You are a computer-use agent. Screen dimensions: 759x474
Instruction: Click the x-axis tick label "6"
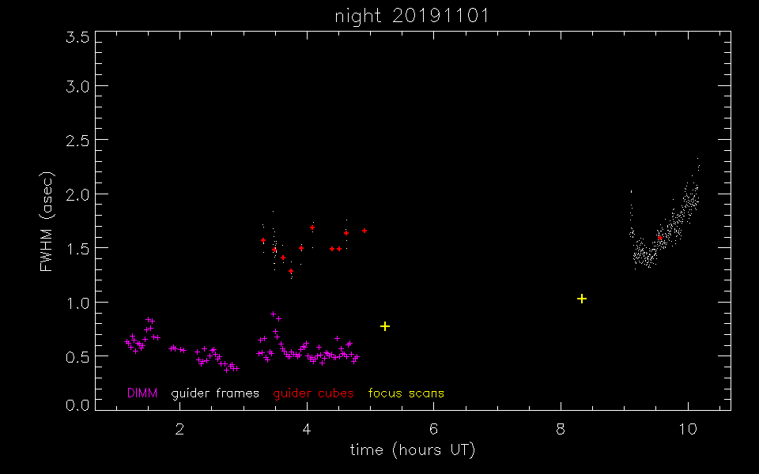[x=434, y=428]
